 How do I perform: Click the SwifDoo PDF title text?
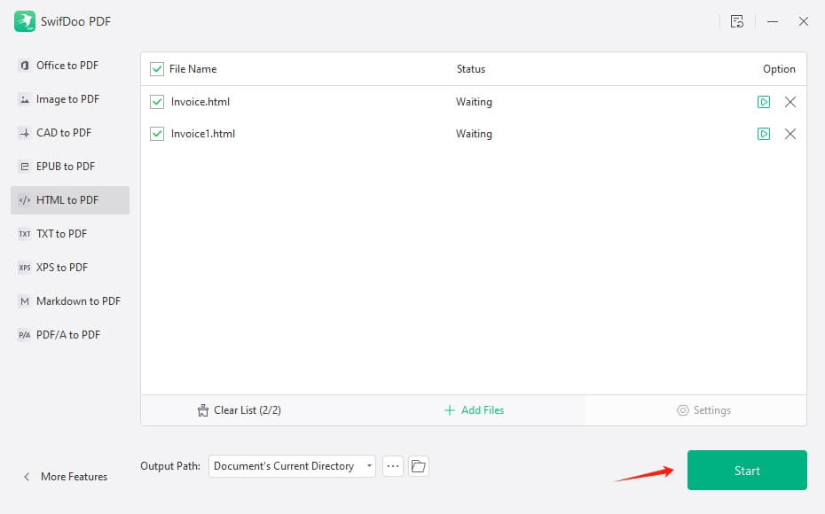click(75, 21)
